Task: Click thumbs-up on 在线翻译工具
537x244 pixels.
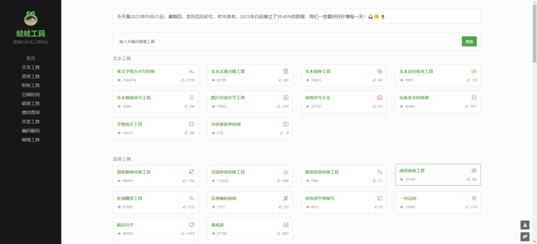Action: tap(184, 207)
